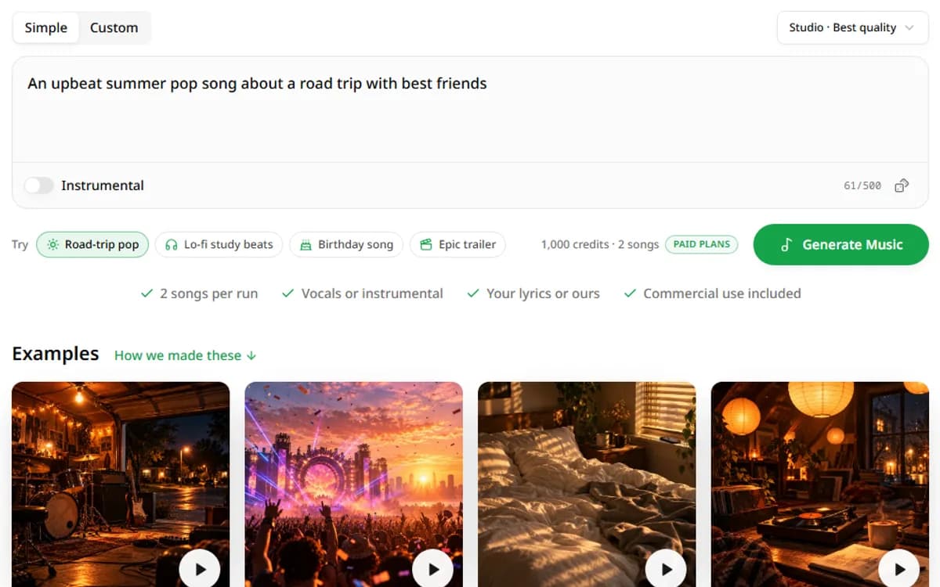Play the garage drum kit example
This screenshot has width=940, height=587.
[200, 569]
